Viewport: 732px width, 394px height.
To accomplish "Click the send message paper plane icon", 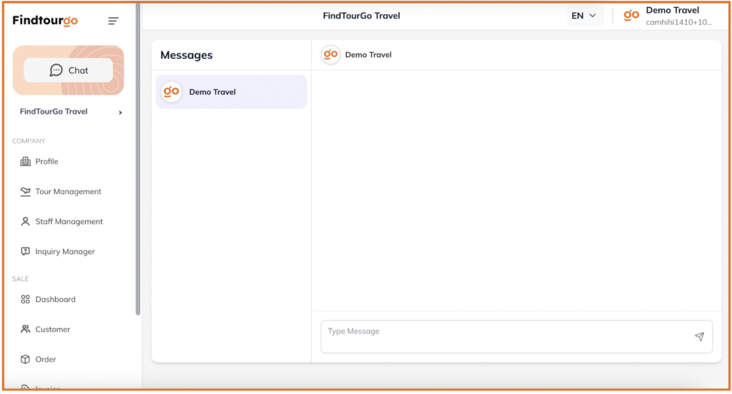I will [699, 337].
